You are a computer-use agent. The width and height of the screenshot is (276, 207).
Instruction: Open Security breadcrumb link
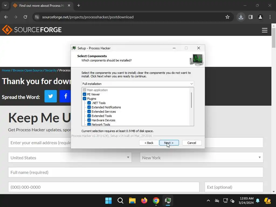[51, 70]
